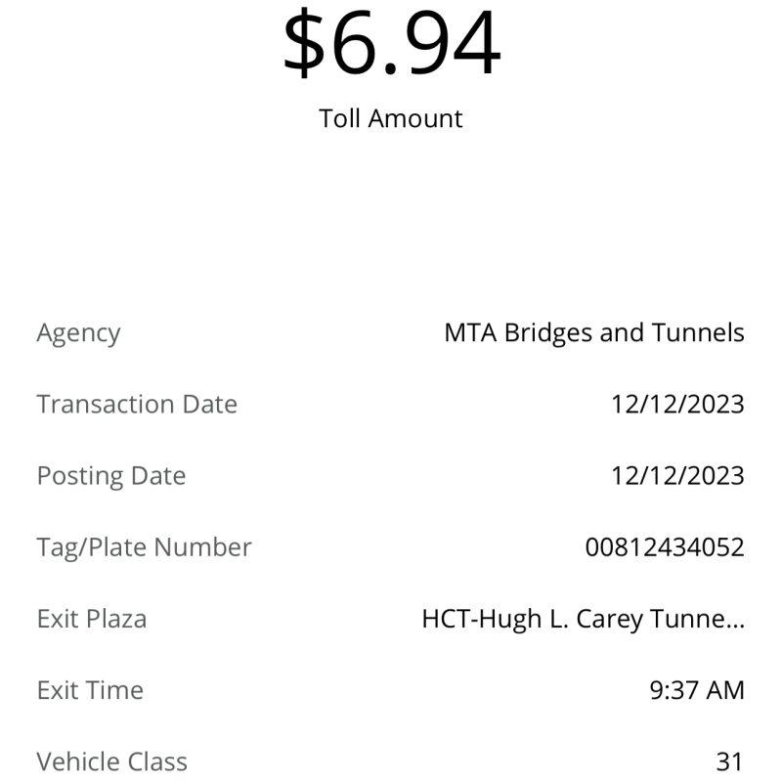Click the Transaction Date label
This screenshot has height=782, width=782.
(137, 404)
